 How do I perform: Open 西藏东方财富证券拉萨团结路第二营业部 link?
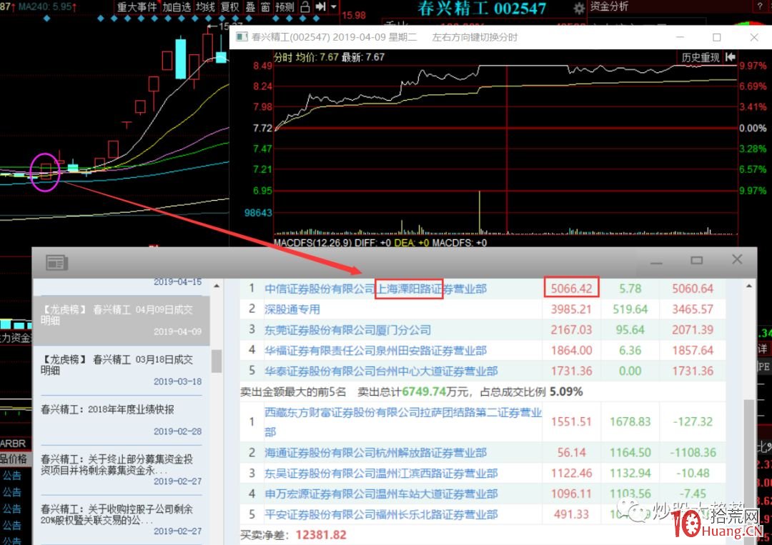pyautogui.click(x=402, y=421)
